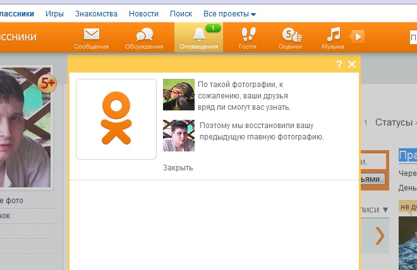Viewport: 417px width, 270px height.
Task: Close the notifications popup with X
Action: point(351,64)
